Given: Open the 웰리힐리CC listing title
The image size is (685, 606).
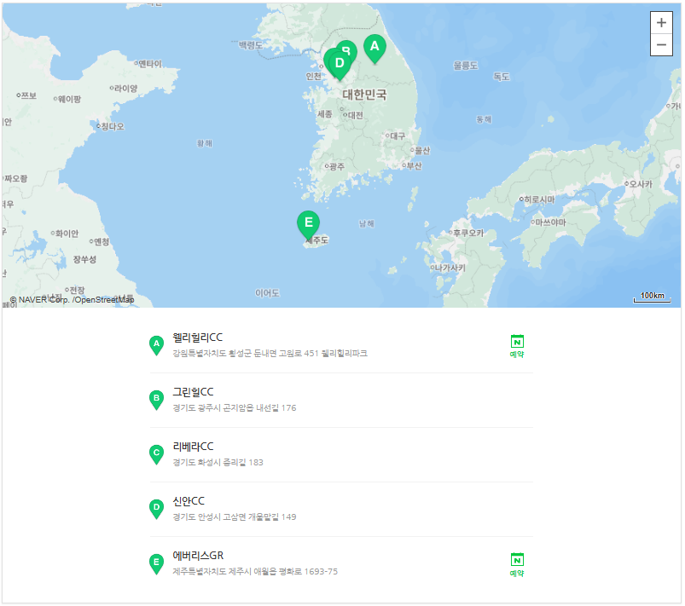Looking at the screenshot, I should tap(197, 338).
